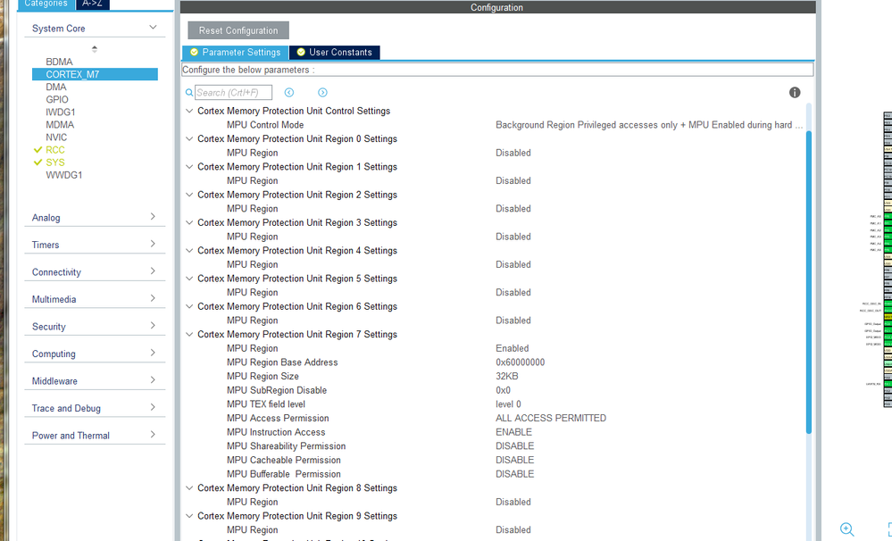The image size is (892, 541).
Task: Select DMA in System Core list
Action: [x=55, y=87]
